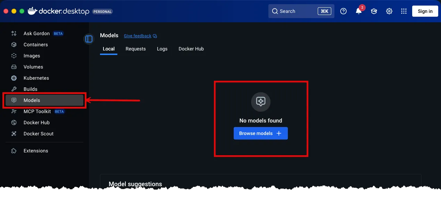Click the Docker Desktop whale logo

tap(32, 11)
